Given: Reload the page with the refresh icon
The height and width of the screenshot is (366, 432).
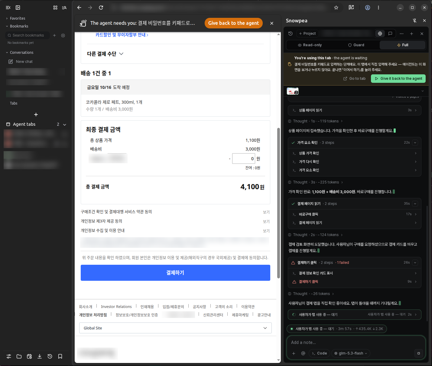Looking at the screenshot, I should [x=101, y=8].
